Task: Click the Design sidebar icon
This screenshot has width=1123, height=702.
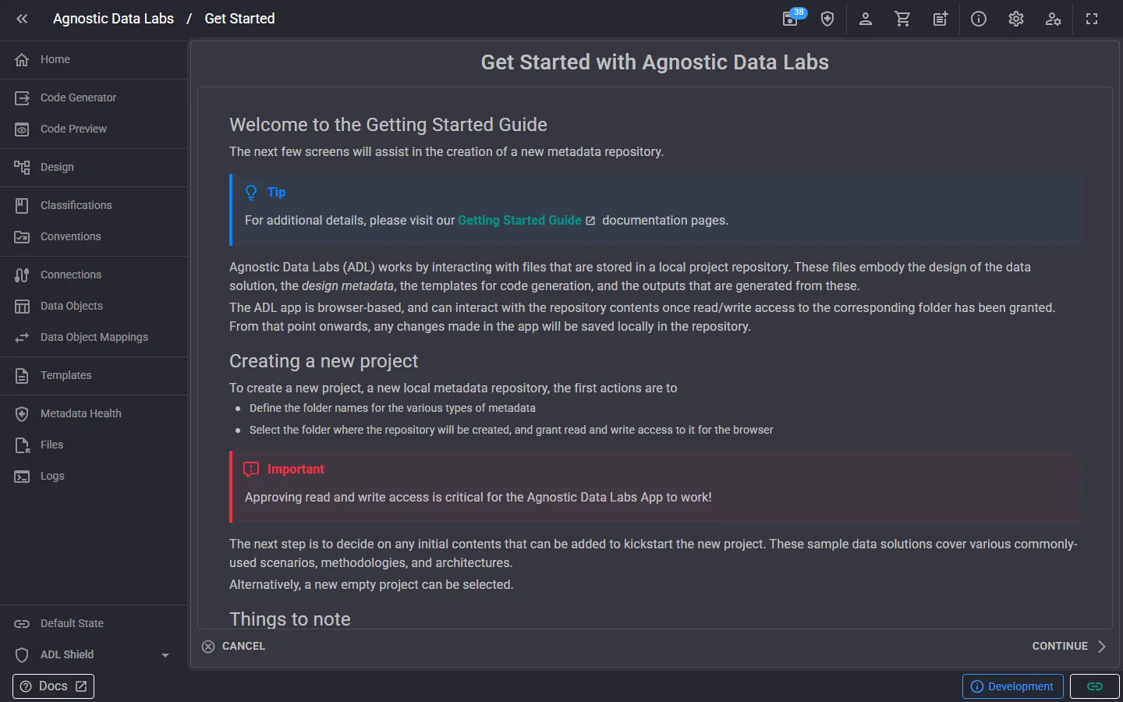Action: (22, 167)
